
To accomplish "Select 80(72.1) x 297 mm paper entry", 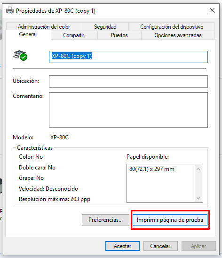I will [x=151, y=169].
